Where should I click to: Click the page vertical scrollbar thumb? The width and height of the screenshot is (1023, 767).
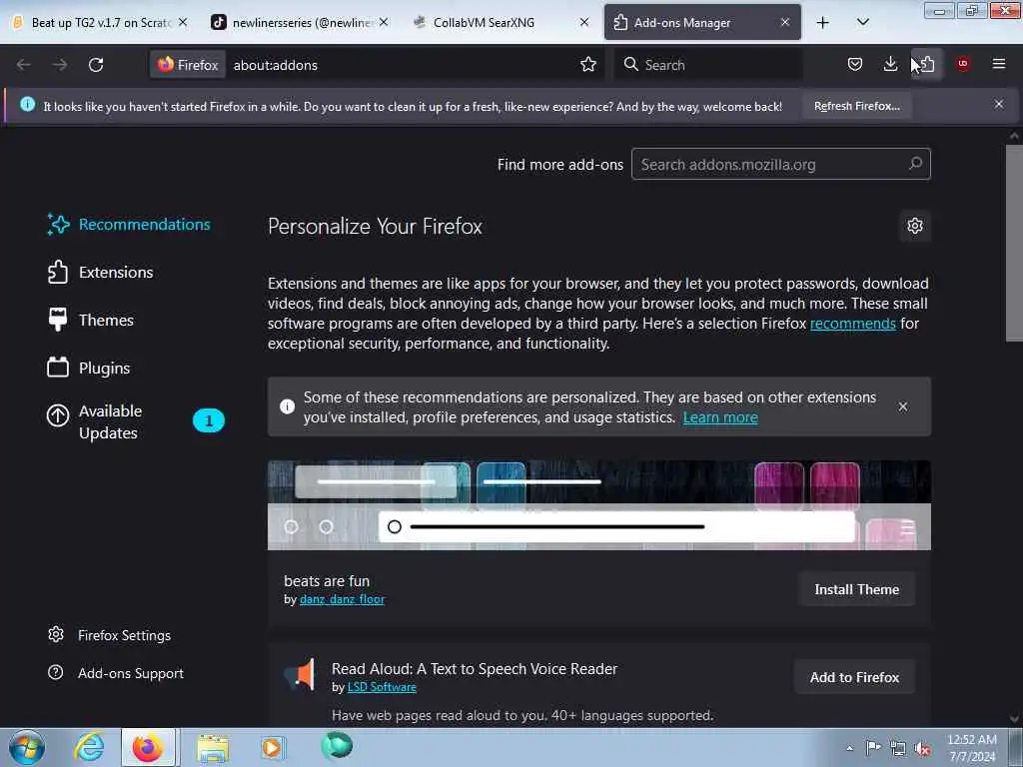tap(1014, 243)
